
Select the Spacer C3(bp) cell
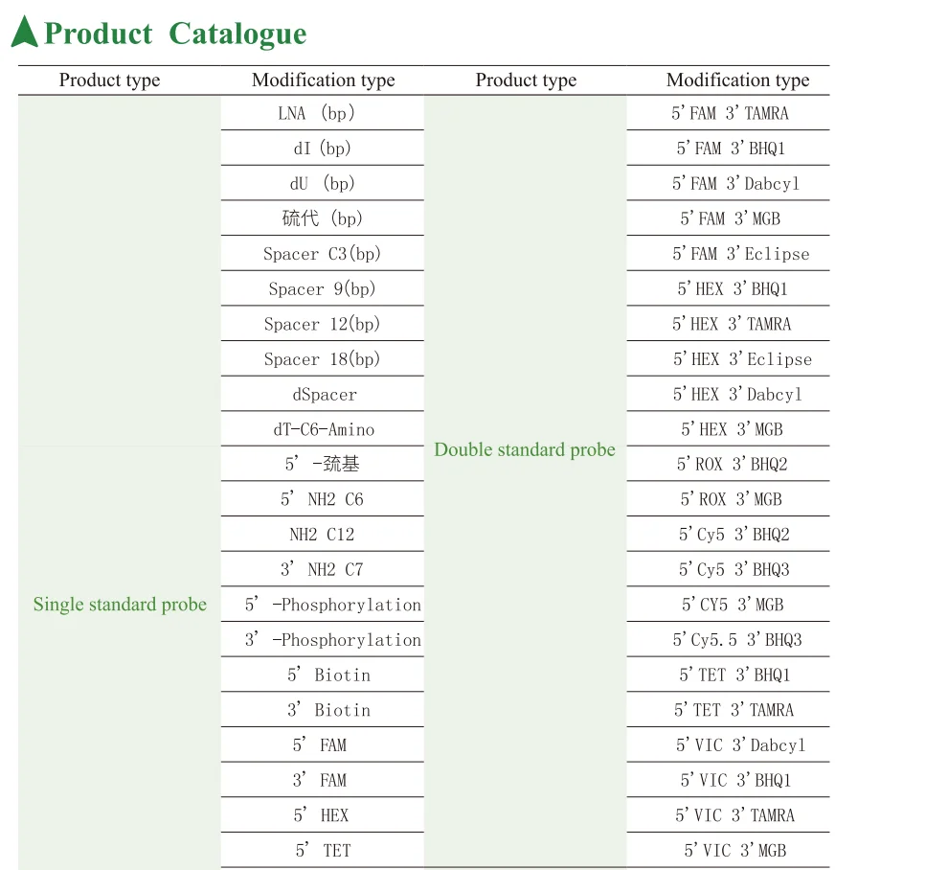tap(322, 254)
